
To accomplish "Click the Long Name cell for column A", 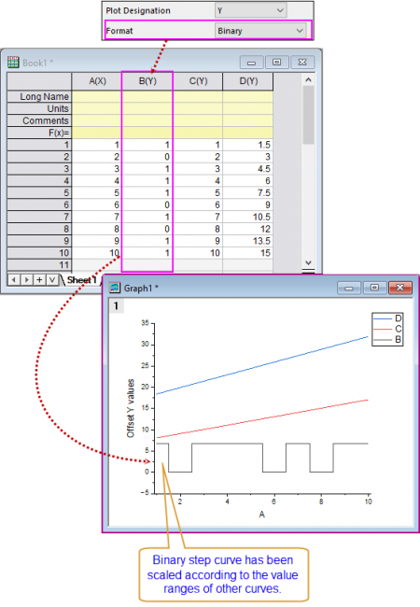I will 97,96.
